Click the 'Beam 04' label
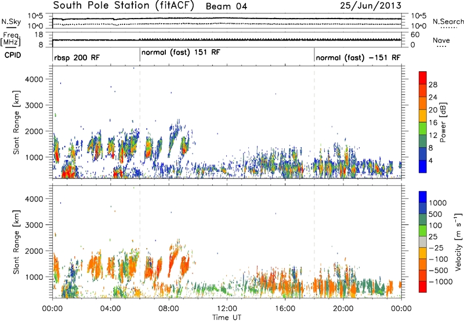464x321 pixels. pyautogui.click(x=226, y=6)
